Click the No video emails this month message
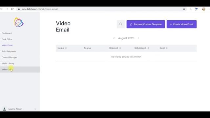Screen dimensions: 210x118 coord(126,57)
